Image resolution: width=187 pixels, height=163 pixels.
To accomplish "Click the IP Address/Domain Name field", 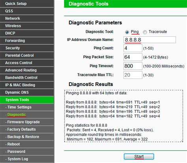I will click(150, 40).
